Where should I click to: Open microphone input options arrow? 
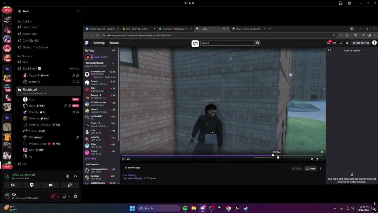tap(58, 196)
